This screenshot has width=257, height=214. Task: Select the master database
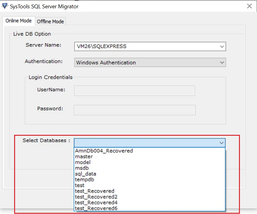150,156
